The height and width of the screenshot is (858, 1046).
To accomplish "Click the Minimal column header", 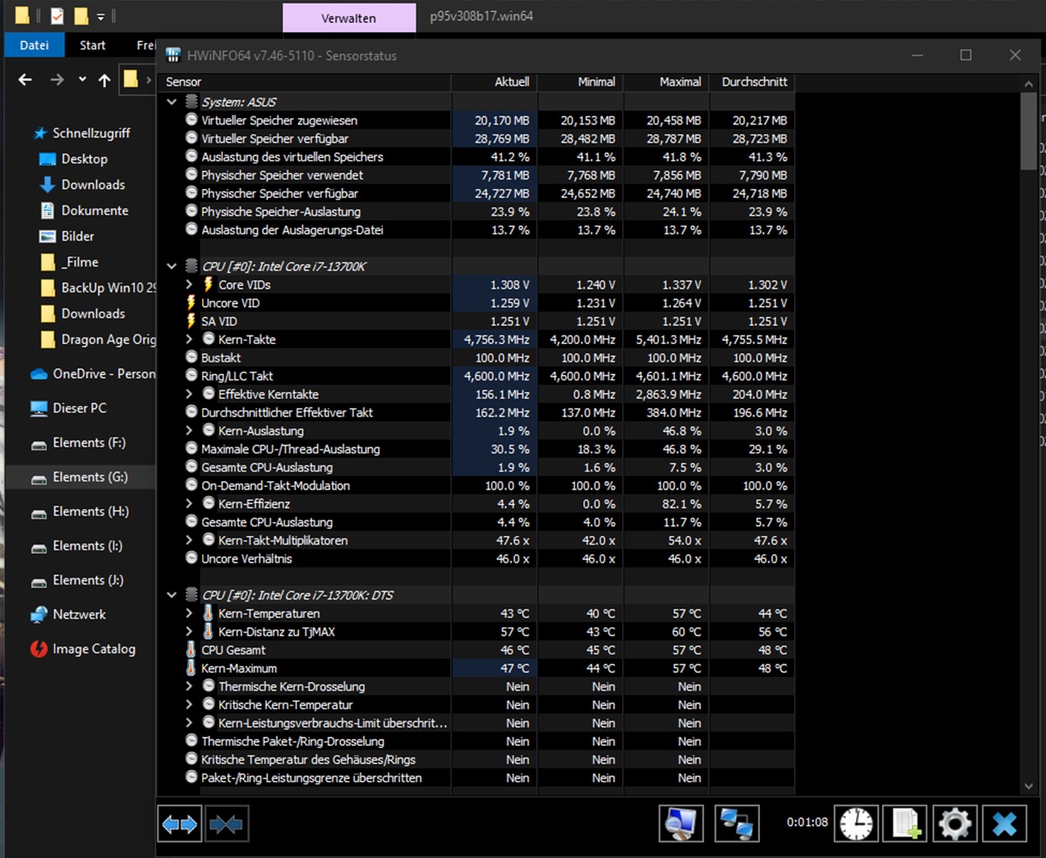I will coord(580,82).
